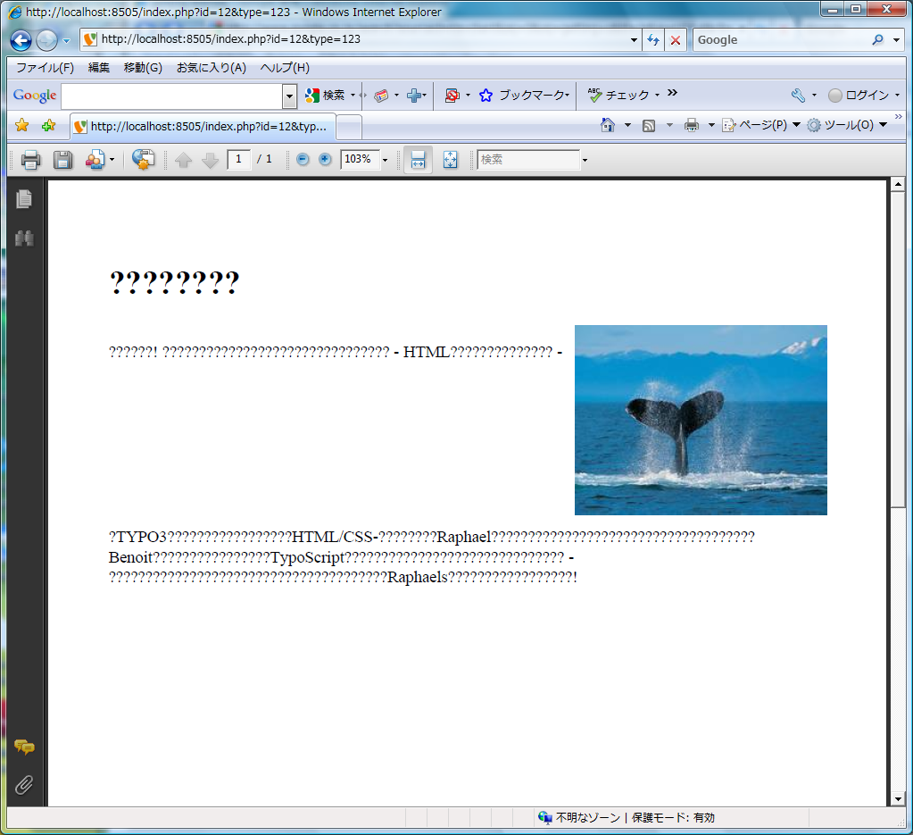Click the Google Toolbar plus icon

tap(414, 95)
